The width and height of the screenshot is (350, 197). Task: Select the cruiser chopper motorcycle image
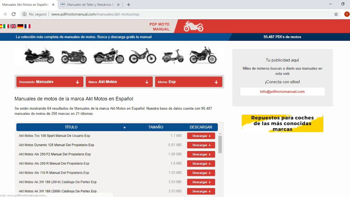click(109, 56)
